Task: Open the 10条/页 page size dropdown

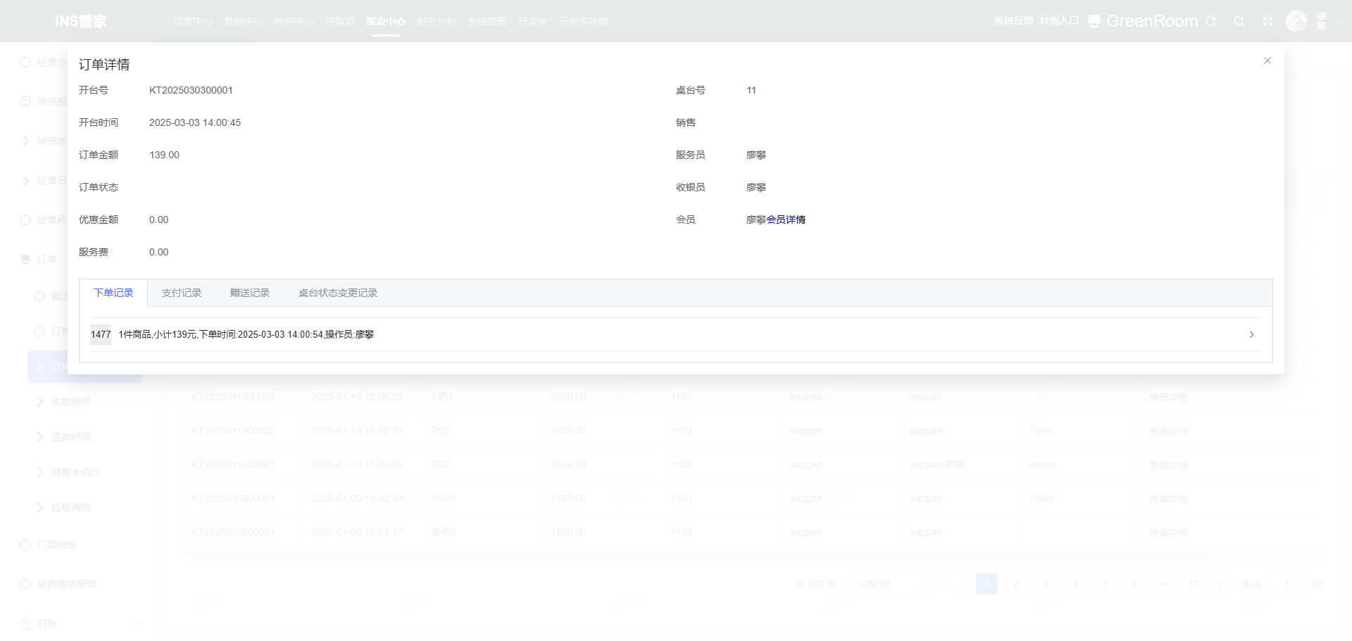Action: pos(892,584)
